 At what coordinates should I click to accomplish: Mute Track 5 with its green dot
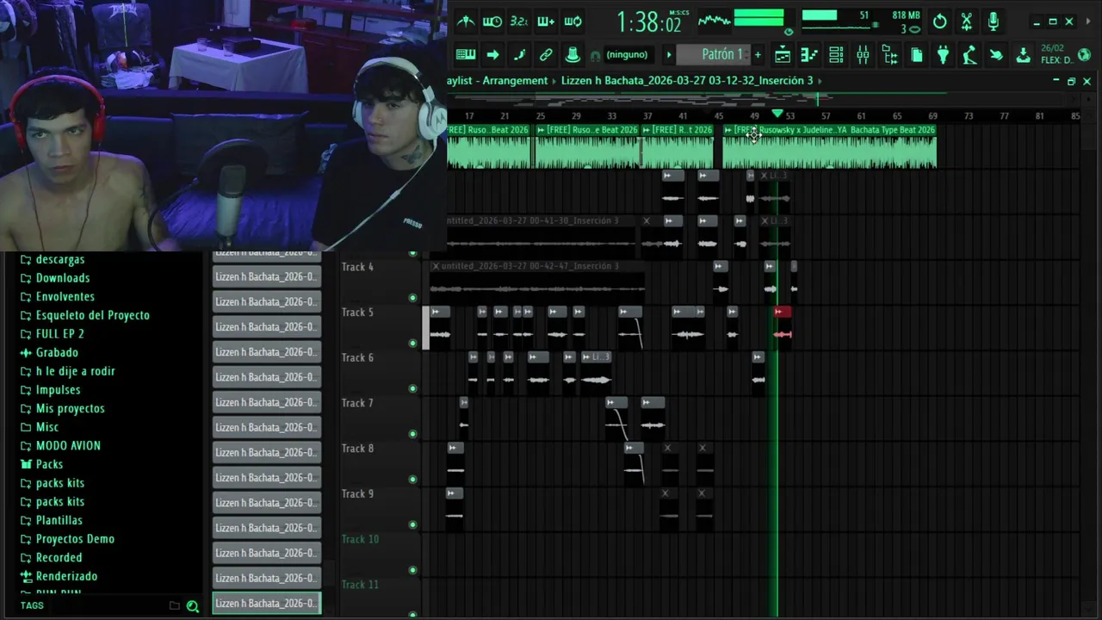pos(412,344)
